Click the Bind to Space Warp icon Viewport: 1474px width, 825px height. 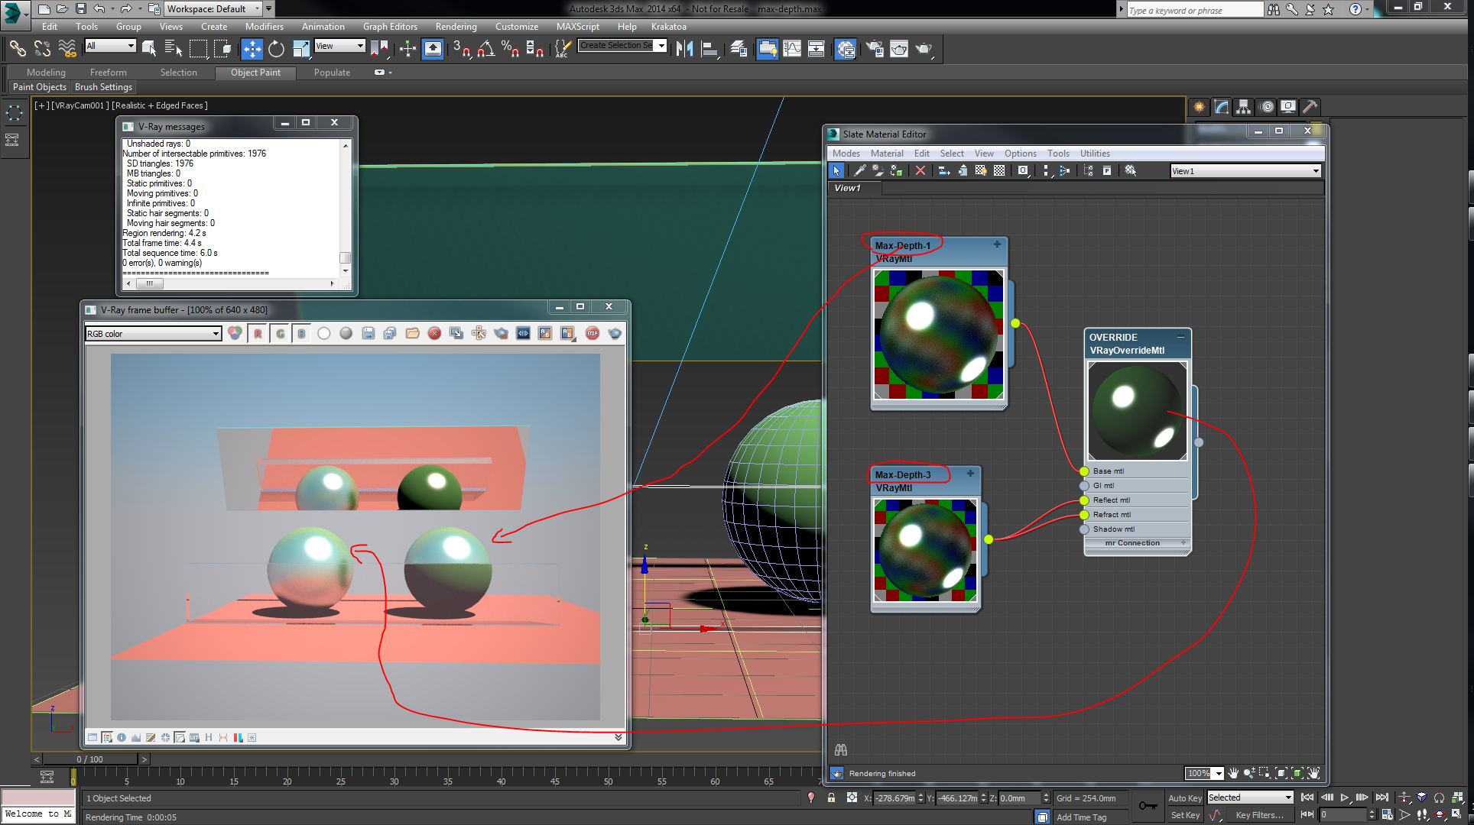(x=67, y=49)
